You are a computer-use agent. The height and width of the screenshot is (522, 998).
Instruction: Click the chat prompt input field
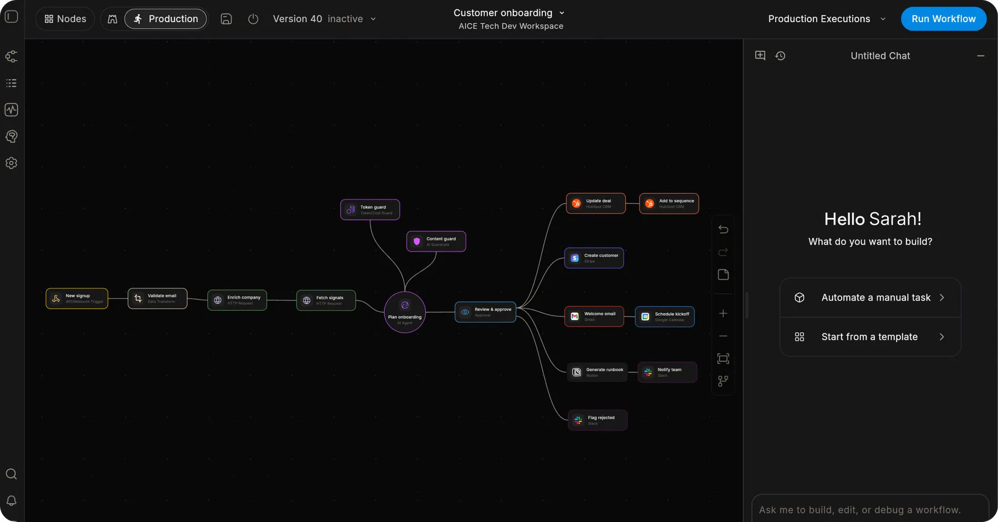(x=870, y=510)
